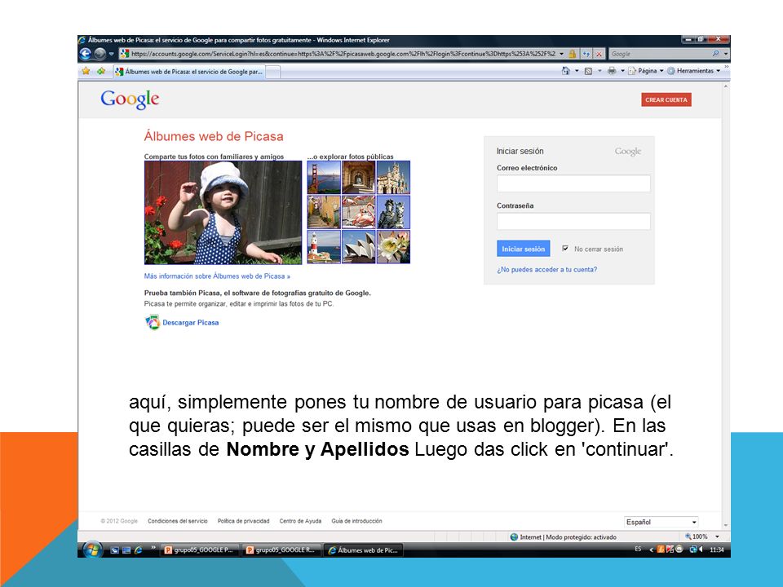Image resolution: width=783 pixels, height=587 pixels.
Task: Select the Álbumes web de Picasa browser tab
Action: [x=188, y=72]
